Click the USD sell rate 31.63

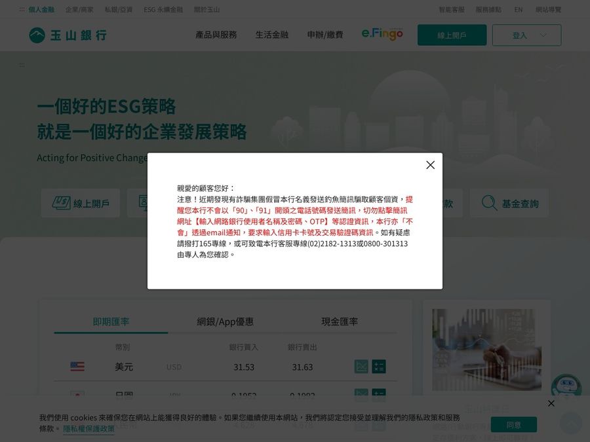point(302,367)
